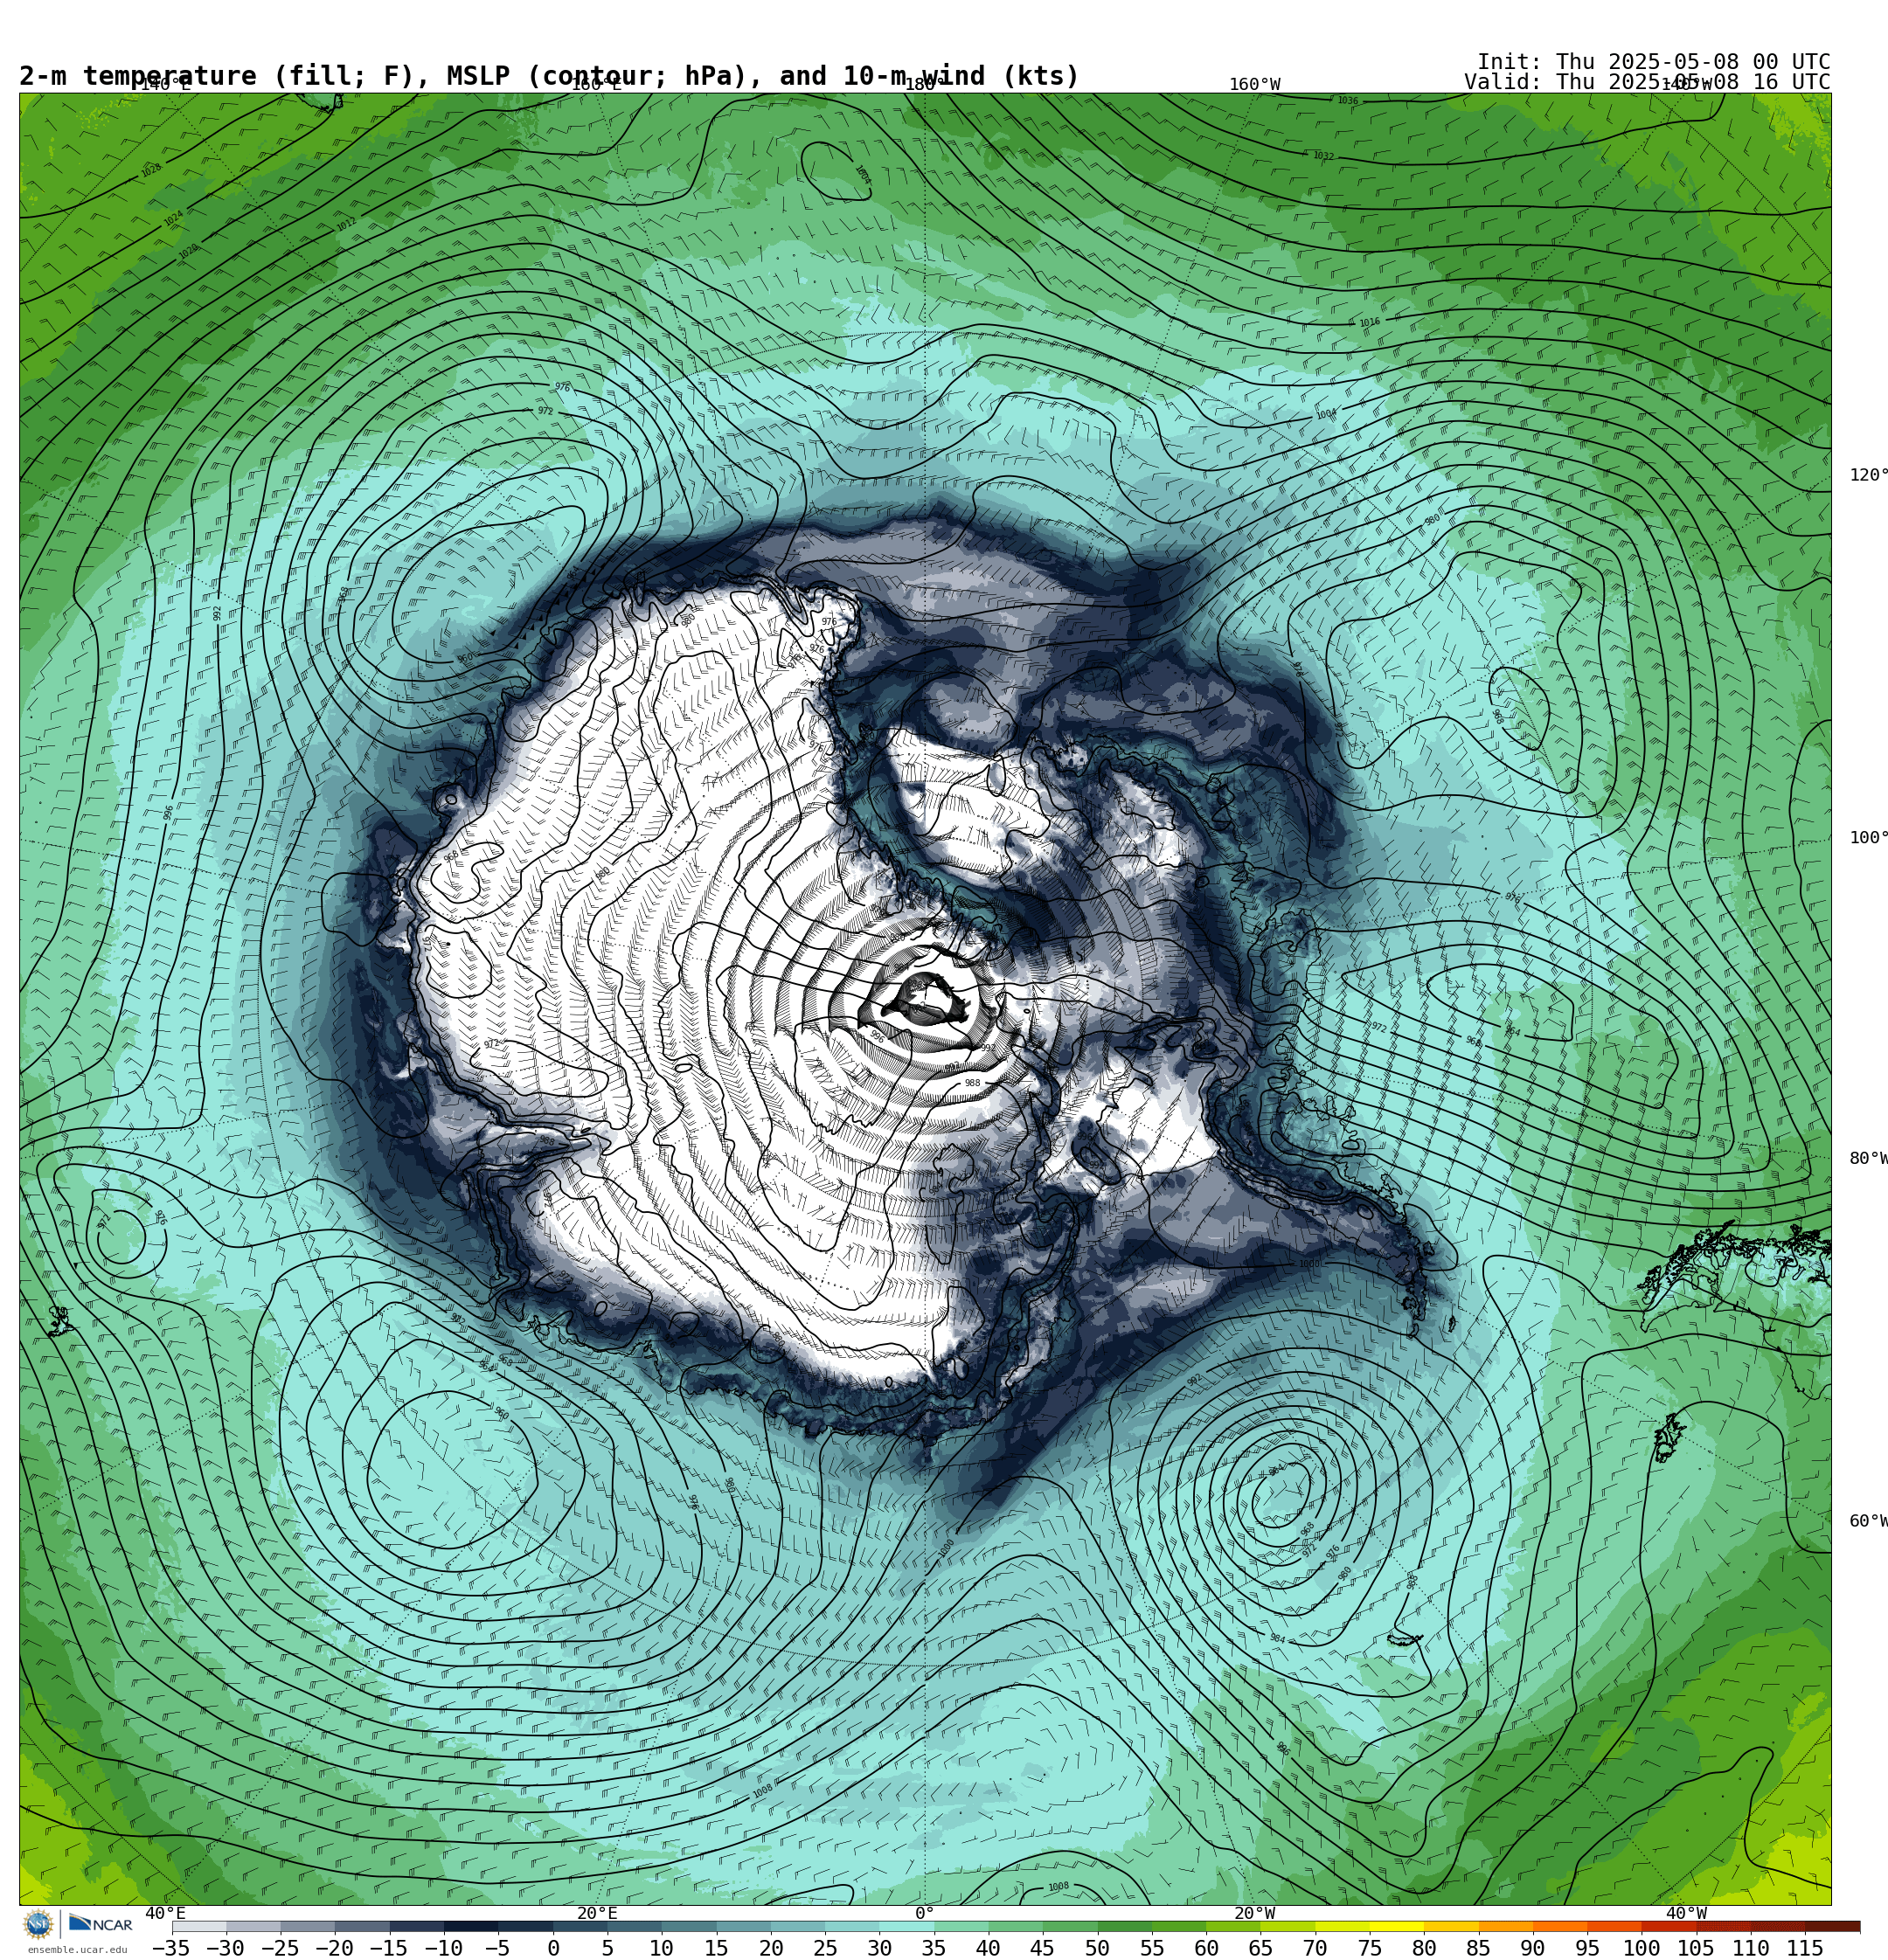The image size is (1888, 1960).
Task: Click the '-35' colorbar tick label
Action: (170, 1948)
